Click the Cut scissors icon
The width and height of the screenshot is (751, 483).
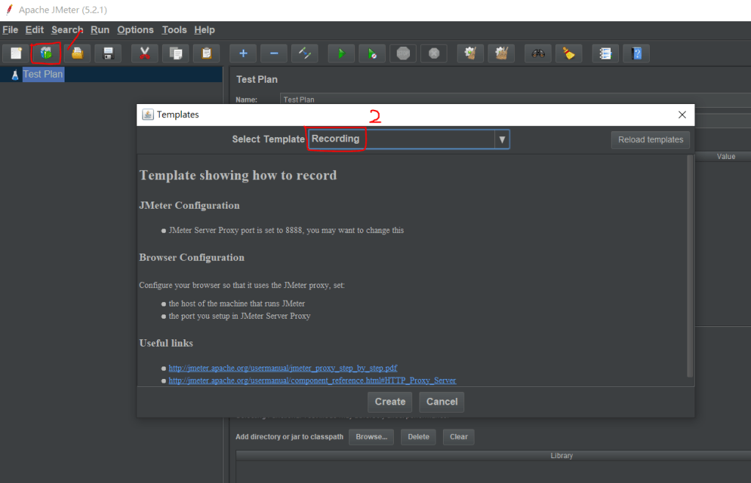144,54
